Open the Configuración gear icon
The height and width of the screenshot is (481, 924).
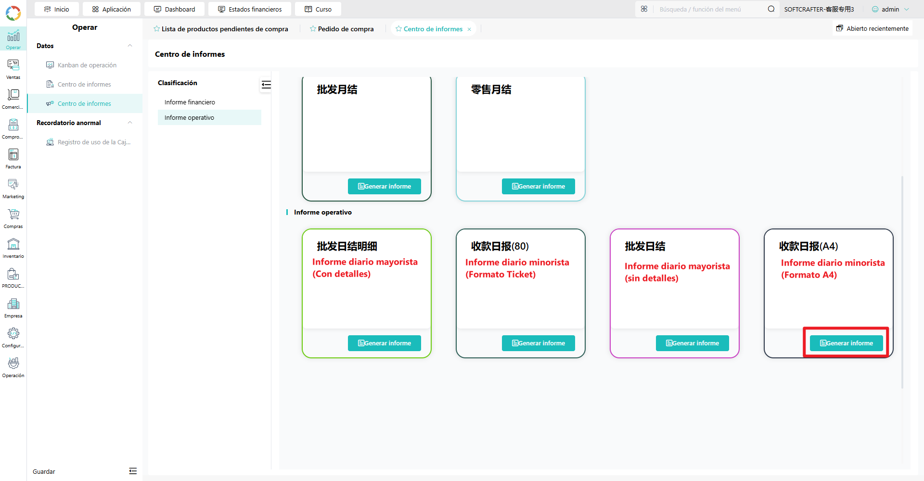tap(13, 338)
